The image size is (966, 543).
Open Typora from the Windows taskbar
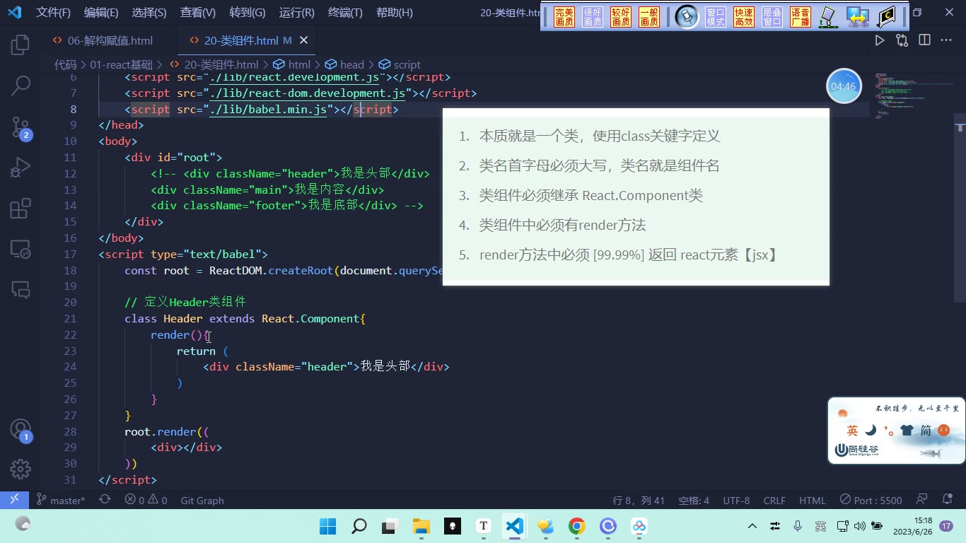tap(484, 526)
